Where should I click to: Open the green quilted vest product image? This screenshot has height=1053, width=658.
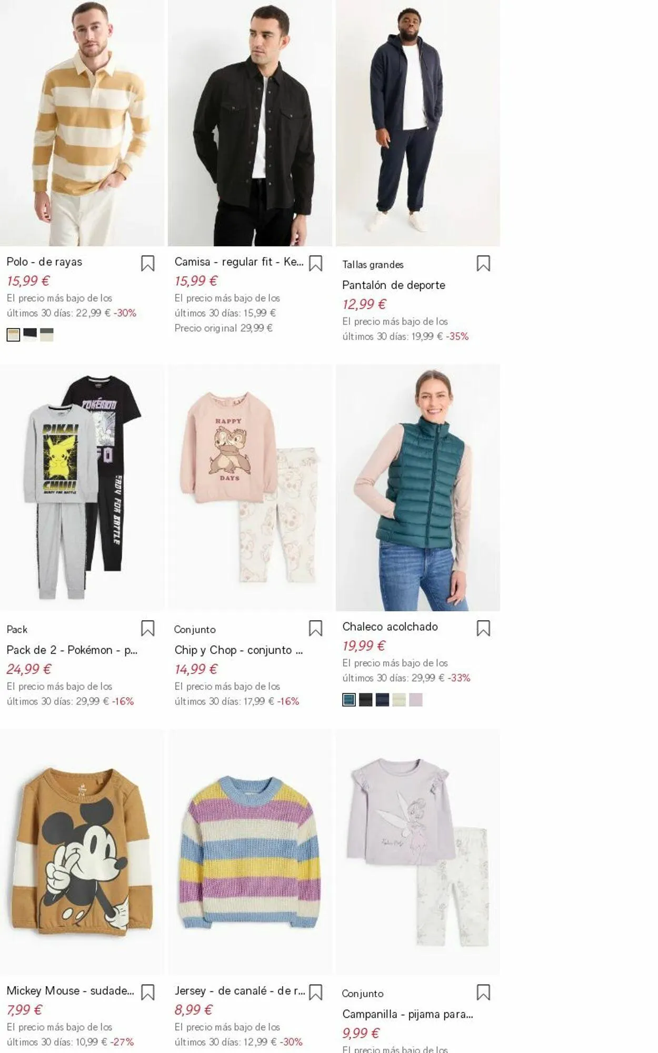[418, 488]
